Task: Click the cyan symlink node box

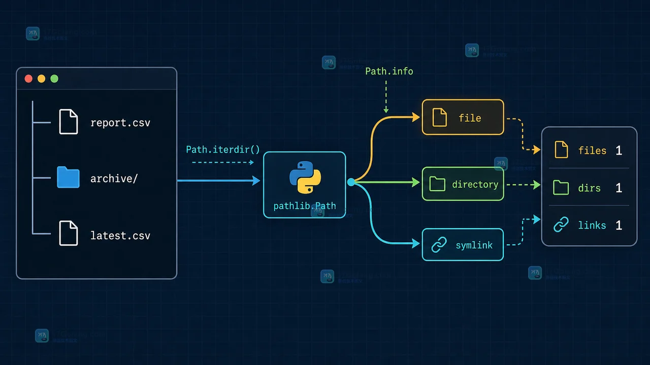Action: click(x=463, y=244)
